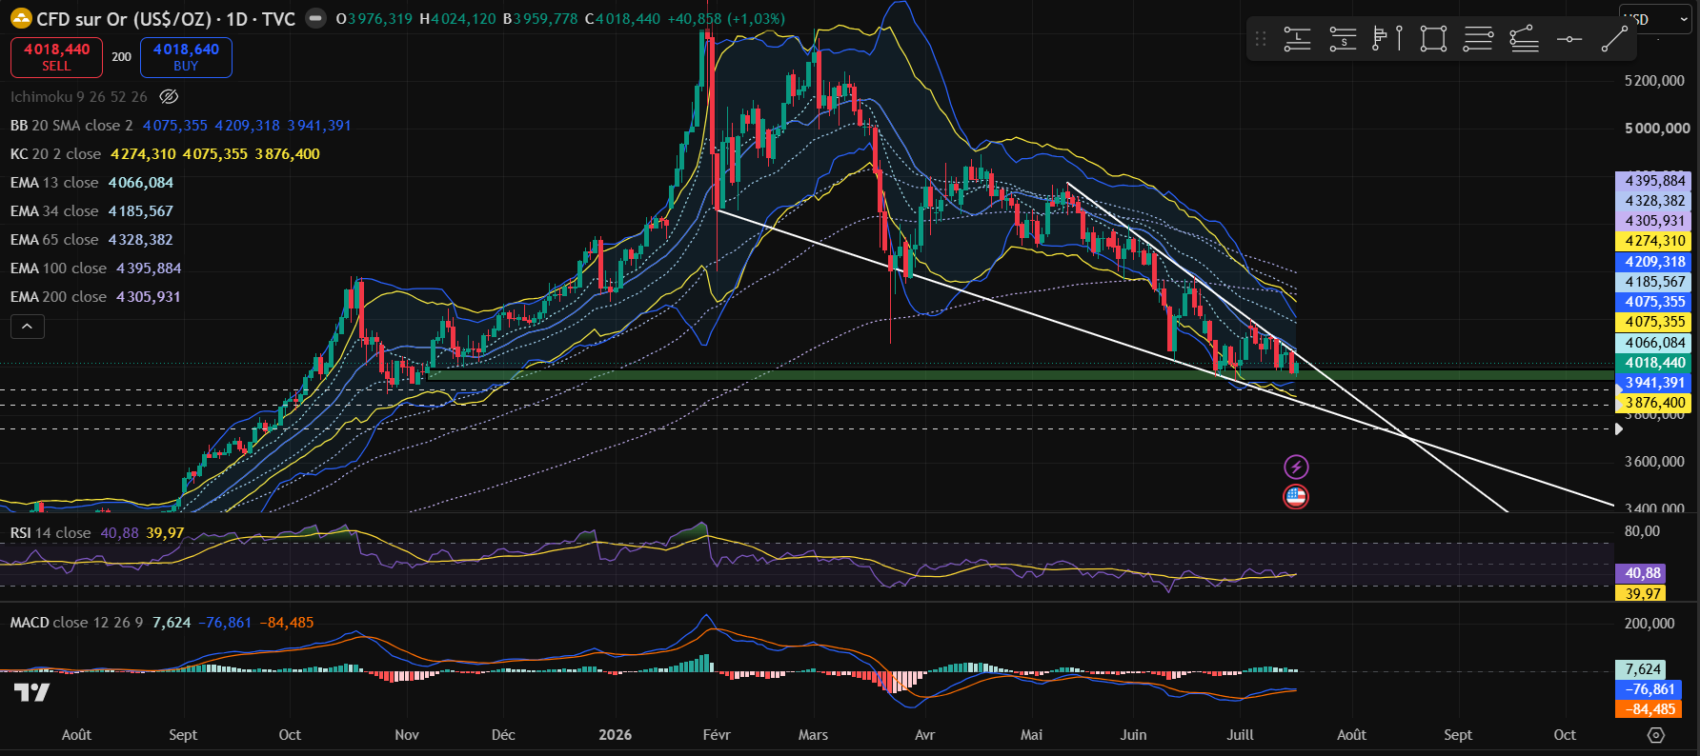The height and width of the screenshot is (756, 1700).
Task: Click the CFD sur Or symbol title
Action: click(123, 19)
